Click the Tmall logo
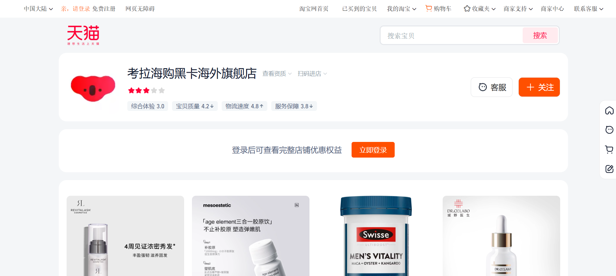Screen dimensions: 616x276 point(83,35)
